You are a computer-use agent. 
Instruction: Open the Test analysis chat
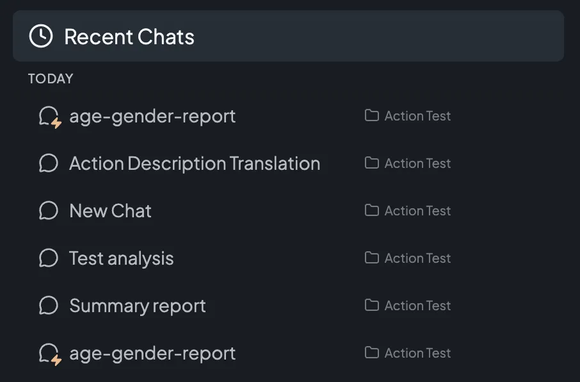click(122, 258)
